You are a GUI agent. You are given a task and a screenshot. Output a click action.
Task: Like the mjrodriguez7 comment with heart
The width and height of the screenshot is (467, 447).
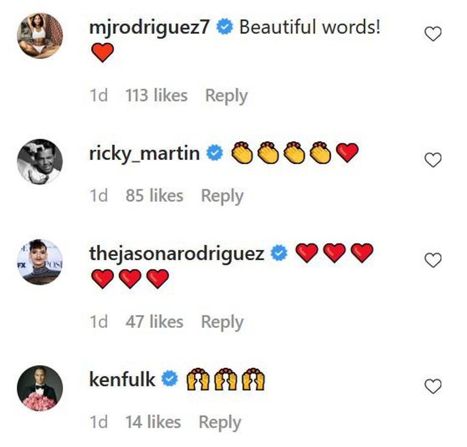click(x=433, y=34)
